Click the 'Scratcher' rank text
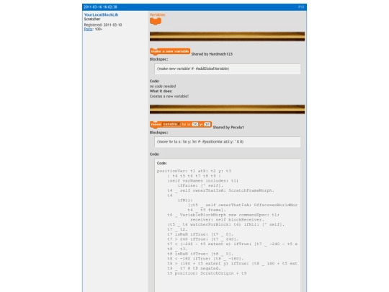389x292 pixels. (92, 19)
